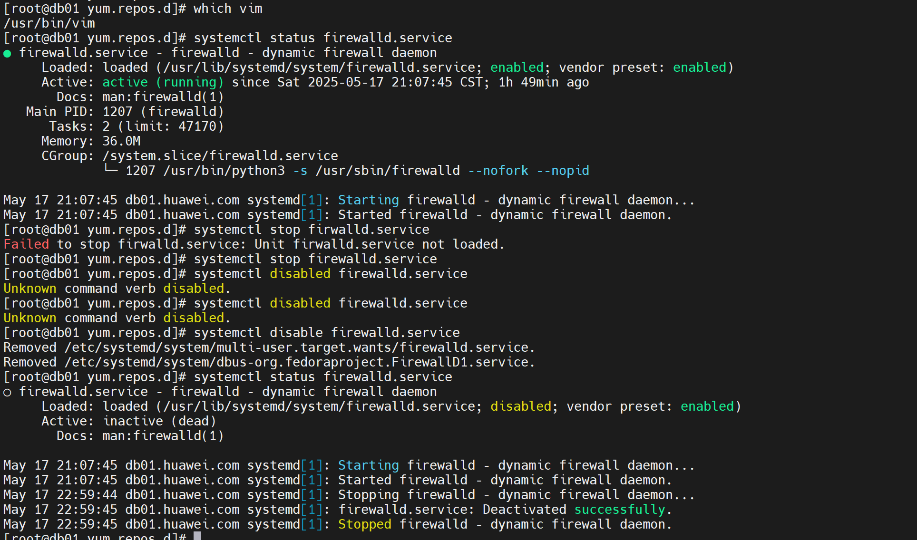
Task: Click the blue --nofork option text
Action: [x=498, y=171]
